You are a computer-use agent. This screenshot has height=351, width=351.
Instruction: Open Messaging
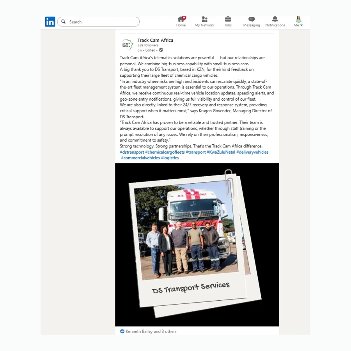click(252, 21)
